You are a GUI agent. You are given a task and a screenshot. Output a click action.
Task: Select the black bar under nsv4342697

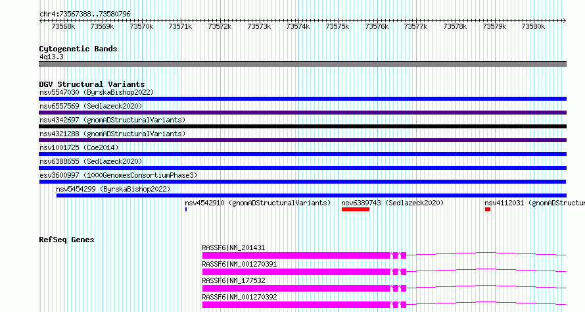(302, 126)
